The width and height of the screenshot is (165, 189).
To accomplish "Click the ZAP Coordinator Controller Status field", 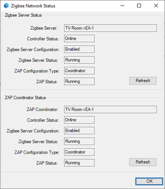I will (x=79, y=120).
